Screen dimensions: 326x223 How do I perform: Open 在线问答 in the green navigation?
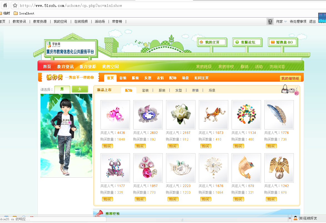[277, 66]
